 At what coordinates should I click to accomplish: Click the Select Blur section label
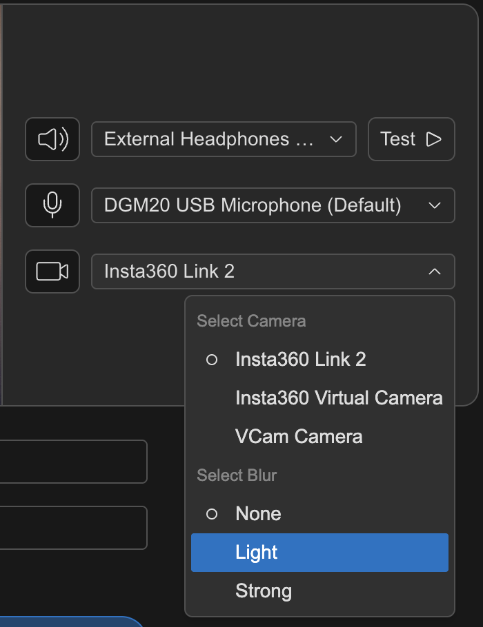point(237,475)
